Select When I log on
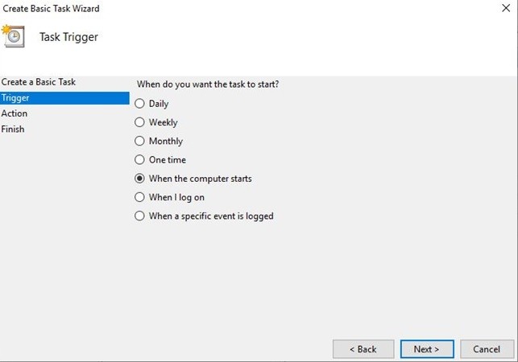Viewport: 518px width, 362px height. (x=140, y=197)
